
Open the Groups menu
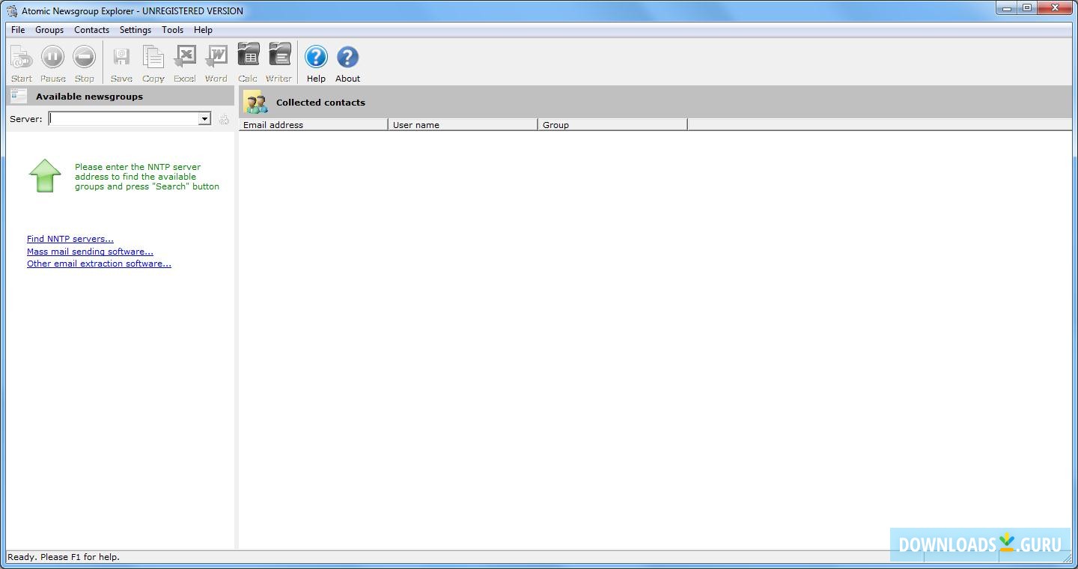[49, 30]
